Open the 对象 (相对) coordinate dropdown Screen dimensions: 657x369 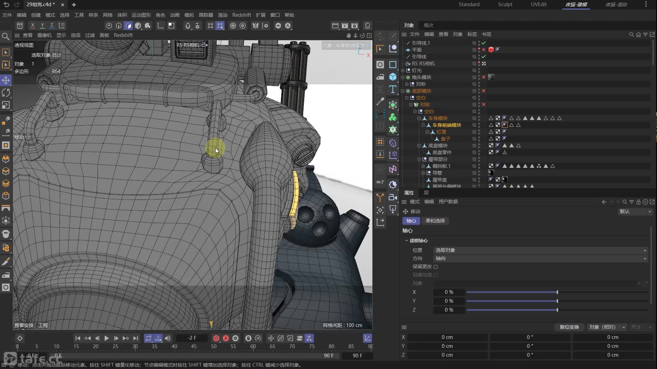[607, 327]
